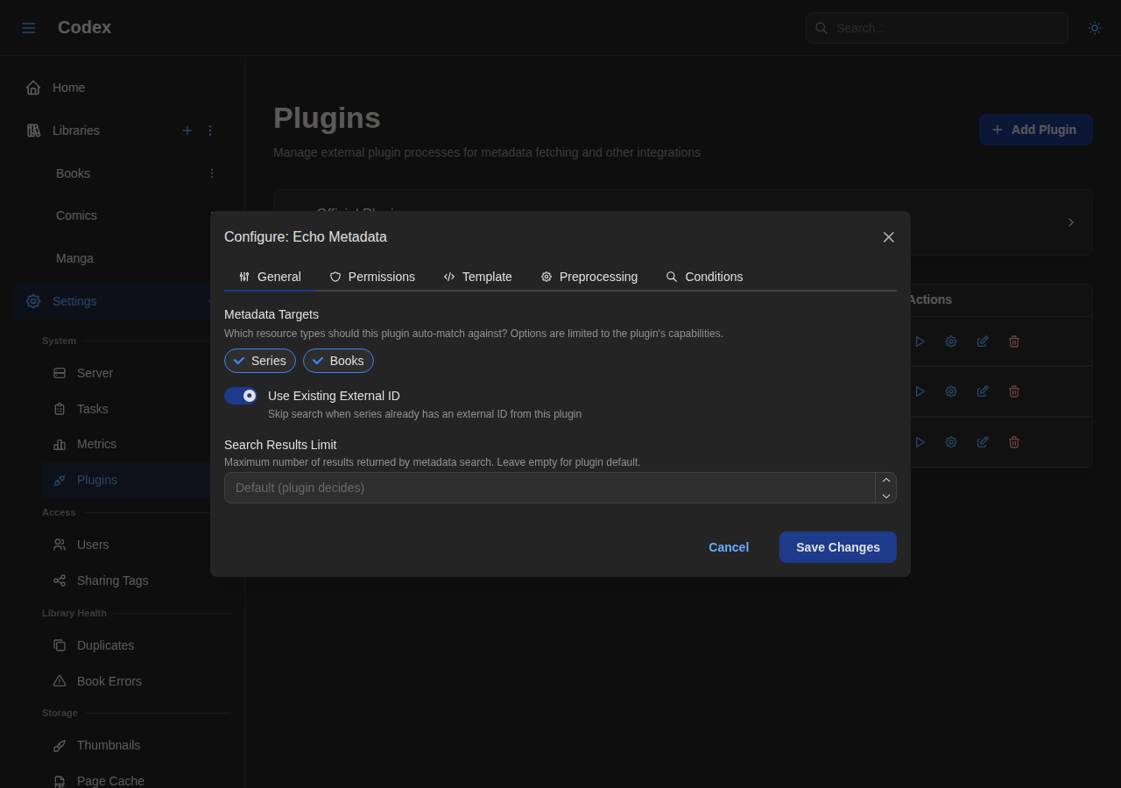This screenshot has width=1121, height=788.
Task: Open the Preprocessing tab
Action: (x=589, y=277)
